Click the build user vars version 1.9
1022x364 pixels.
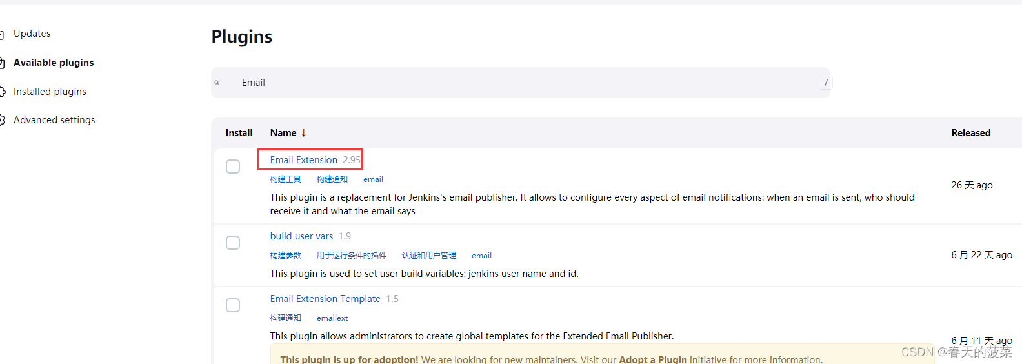click(x=345, y=236)
